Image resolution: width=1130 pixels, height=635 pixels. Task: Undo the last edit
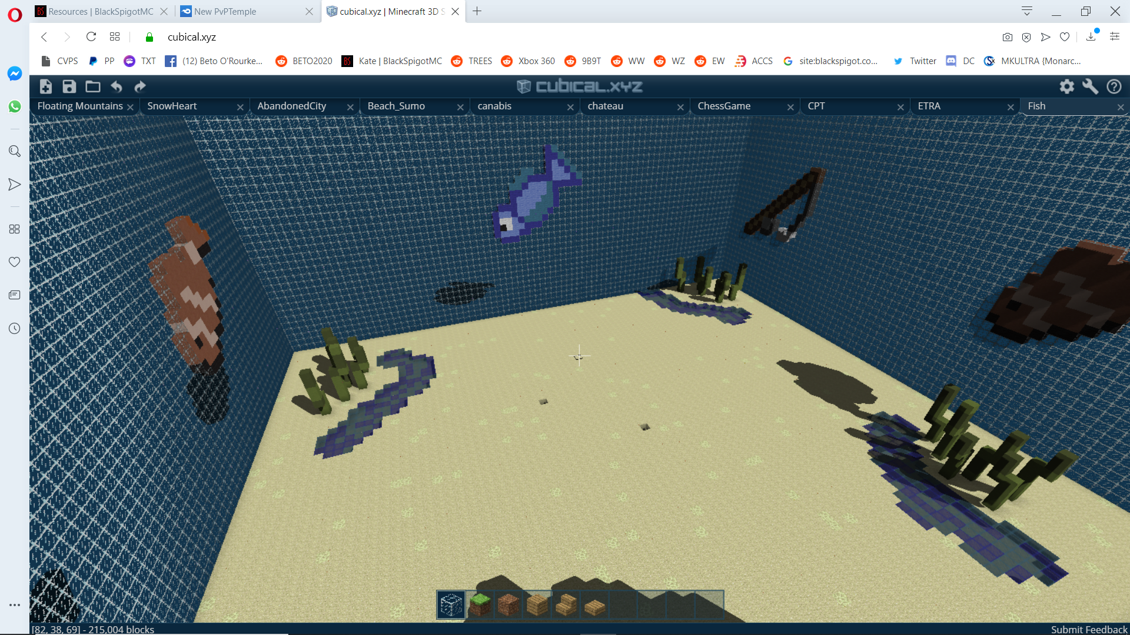(117, 87)
